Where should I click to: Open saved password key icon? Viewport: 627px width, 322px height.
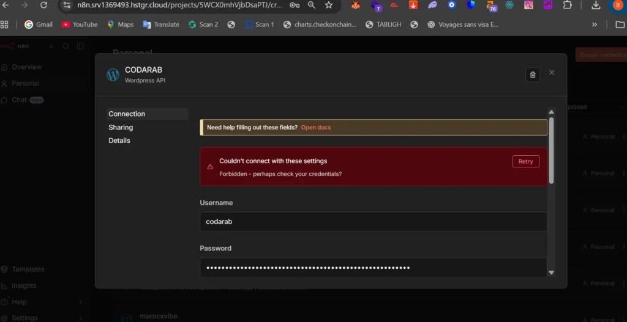tap(295, 5)
